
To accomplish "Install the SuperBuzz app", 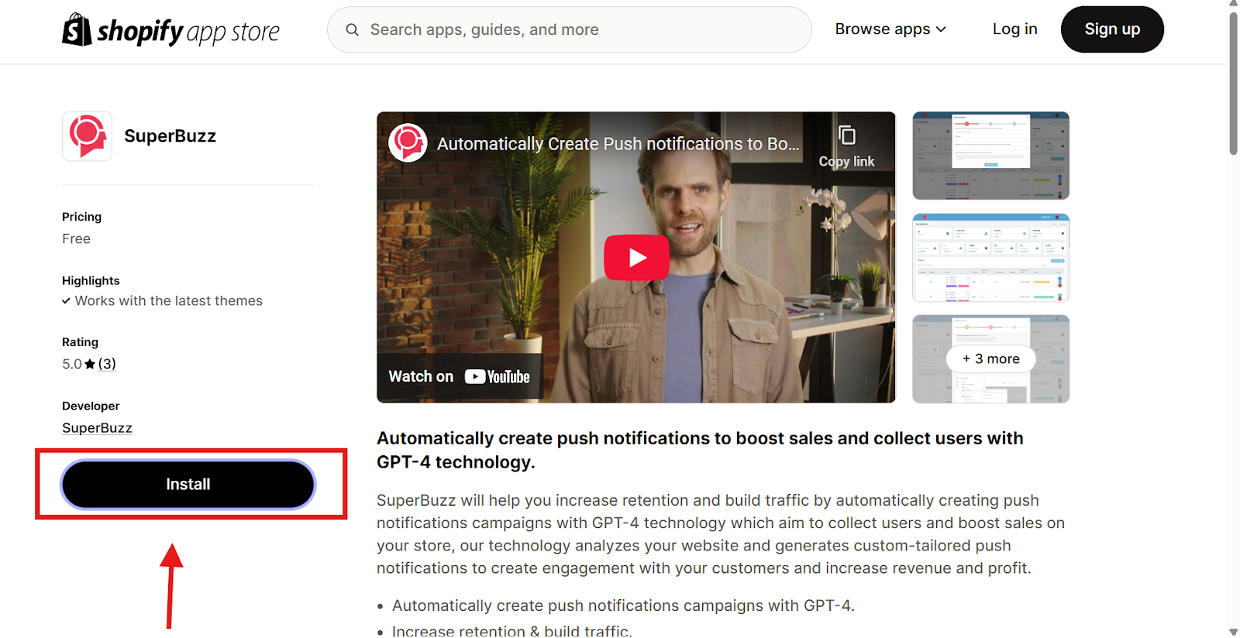I will click(188, 485).
